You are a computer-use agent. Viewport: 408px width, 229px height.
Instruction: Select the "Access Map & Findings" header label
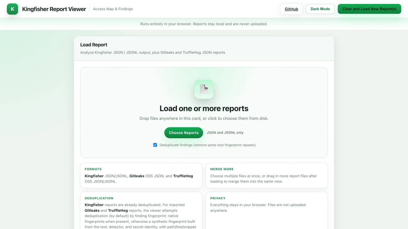(113, 9)
